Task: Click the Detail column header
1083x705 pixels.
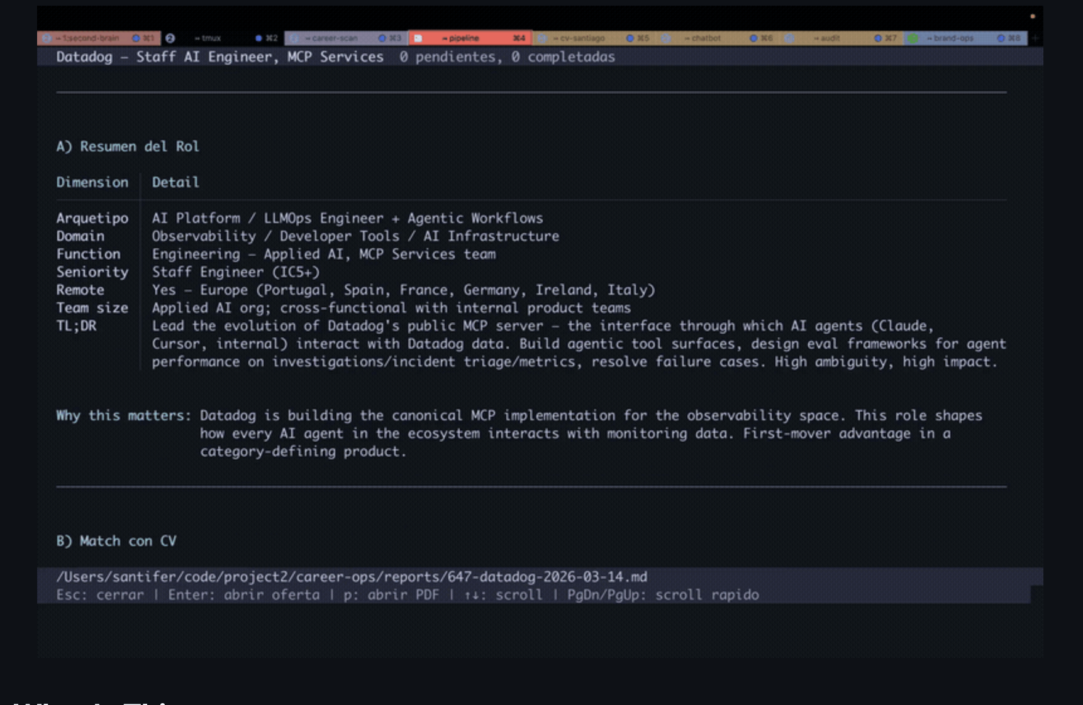Action: [x=175, y=182]
